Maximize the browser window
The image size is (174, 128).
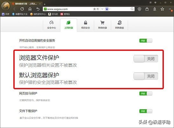click(165, 3)
